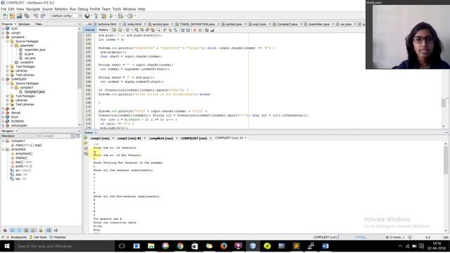Image resolution: width=450 pixels, height=253 pixels.
Task: Open Sublime Text from the taskbar
Action: tap(296, 246)
